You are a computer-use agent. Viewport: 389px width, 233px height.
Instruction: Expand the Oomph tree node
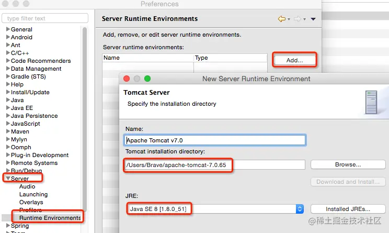coord(8,147)
